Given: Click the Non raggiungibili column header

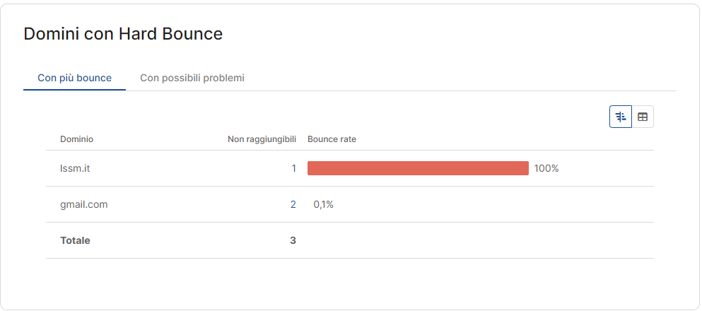Looking at the screenshot, I should (x=262, y=139).
